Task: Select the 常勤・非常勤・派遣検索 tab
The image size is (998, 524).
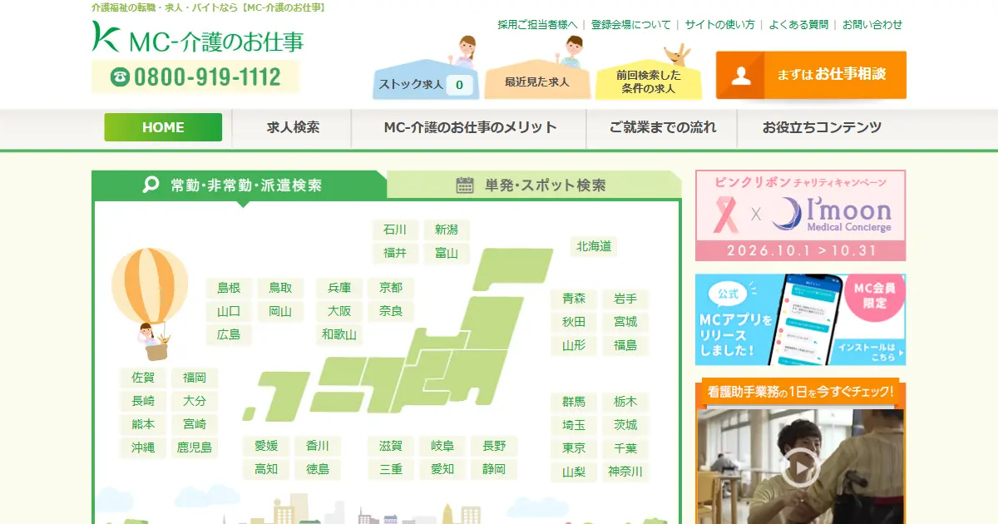Action: 239,185
